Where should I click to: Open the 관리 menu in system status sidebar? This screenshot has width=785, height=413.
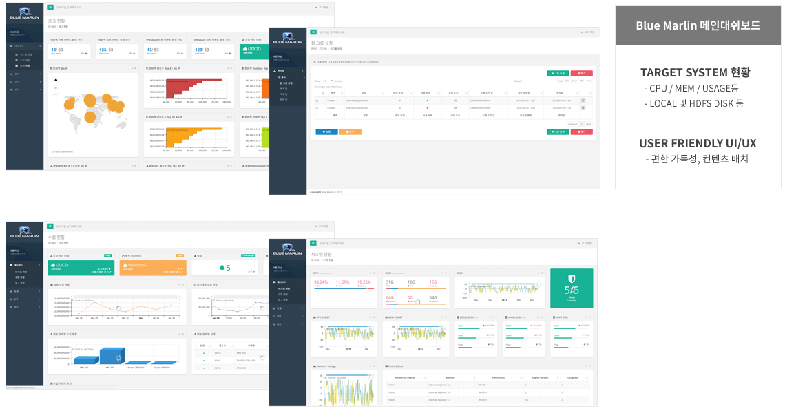point(289,324)
